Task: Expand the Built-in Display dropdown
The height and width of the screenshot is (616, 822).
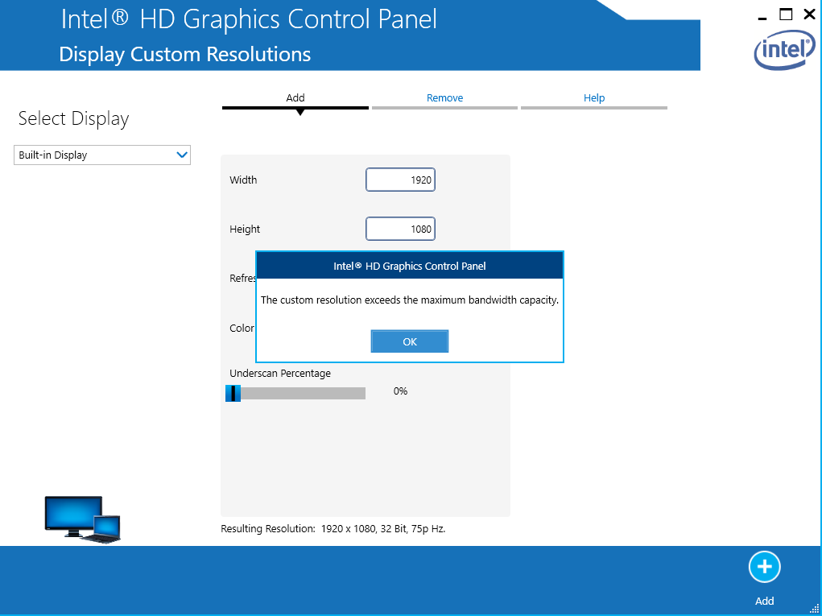Action: [x=102, y=155]
